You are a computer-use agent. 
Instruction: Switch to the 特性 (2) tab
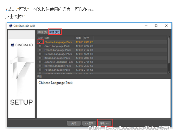[x=43, y=32]
